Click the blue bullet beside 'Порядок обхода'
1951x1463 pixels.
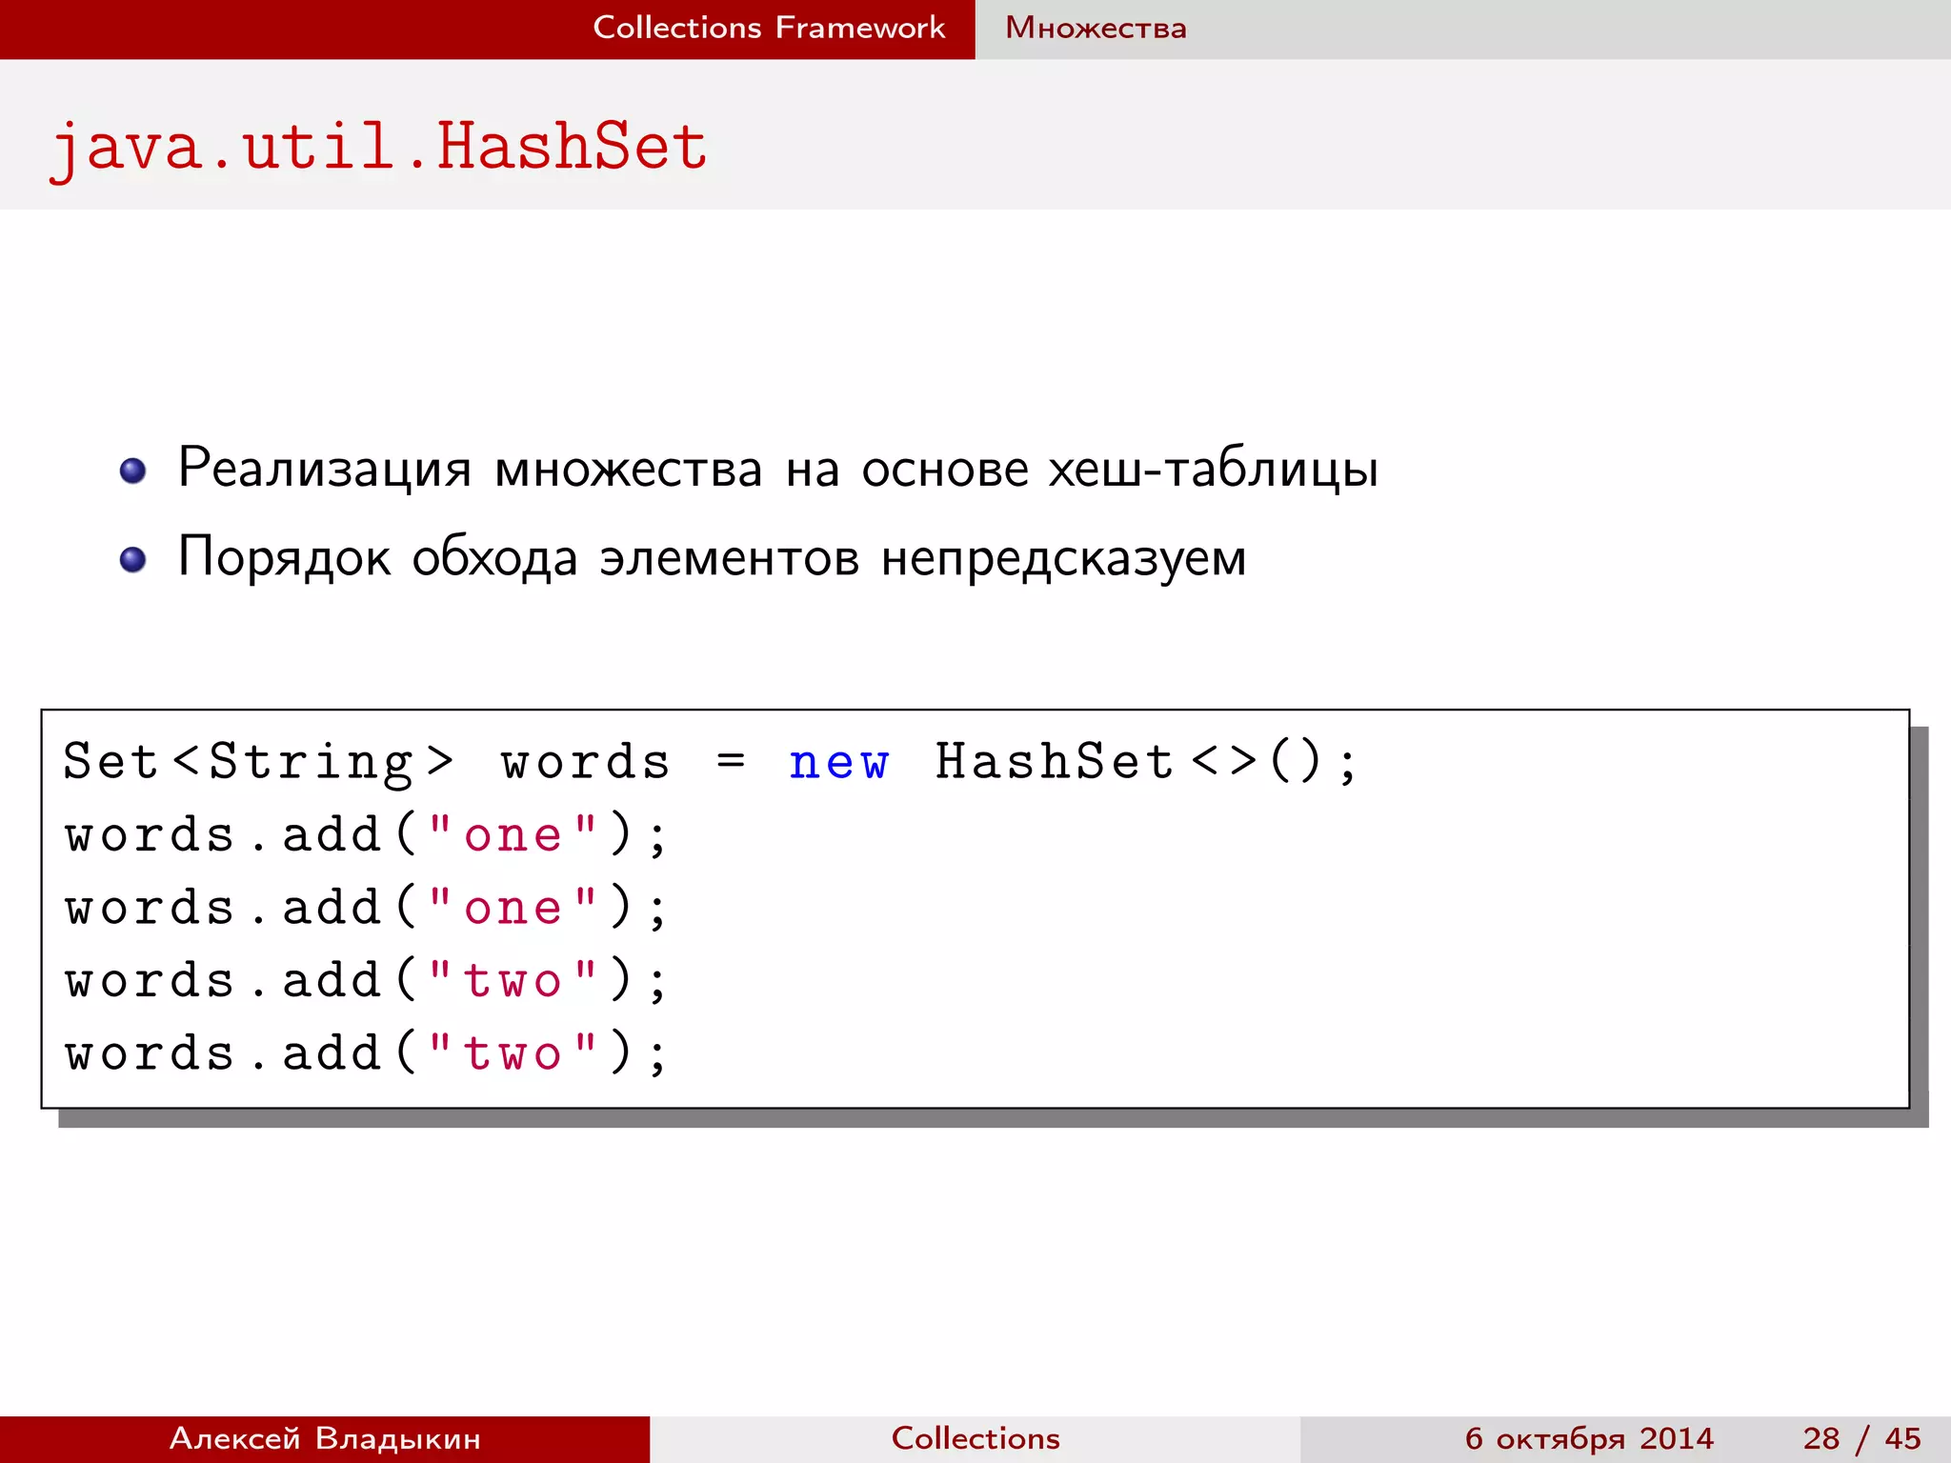(x=133, y=559)
